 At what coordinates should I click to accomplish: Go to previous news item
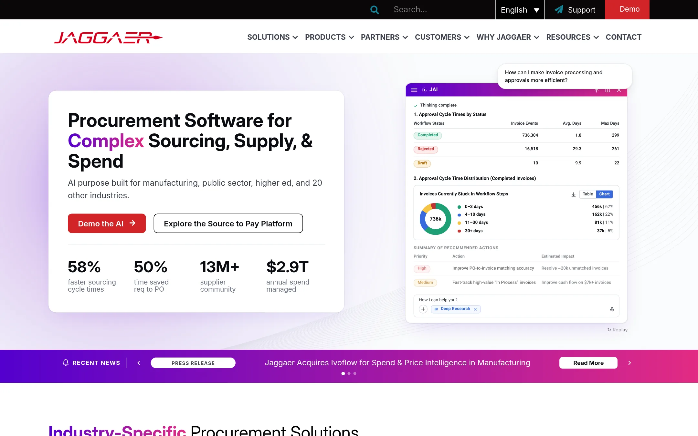click(139, 363)
